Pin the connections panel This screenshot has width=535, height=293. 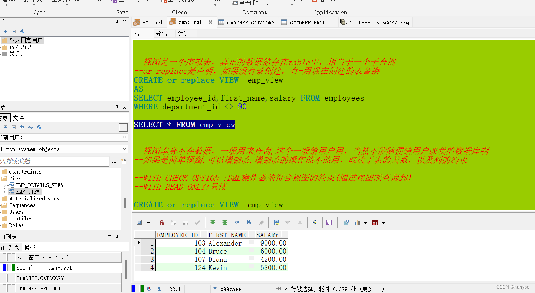click(117, 22)
